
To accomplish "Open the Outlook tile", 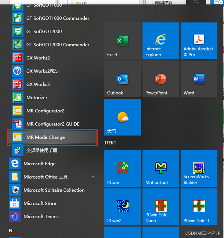I will tap(123, 79).
